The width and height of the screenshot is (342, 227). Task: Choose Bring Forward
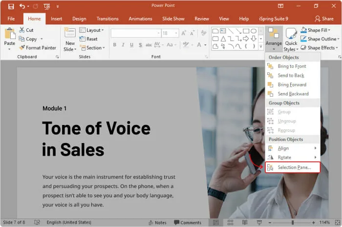click(293, 84)
